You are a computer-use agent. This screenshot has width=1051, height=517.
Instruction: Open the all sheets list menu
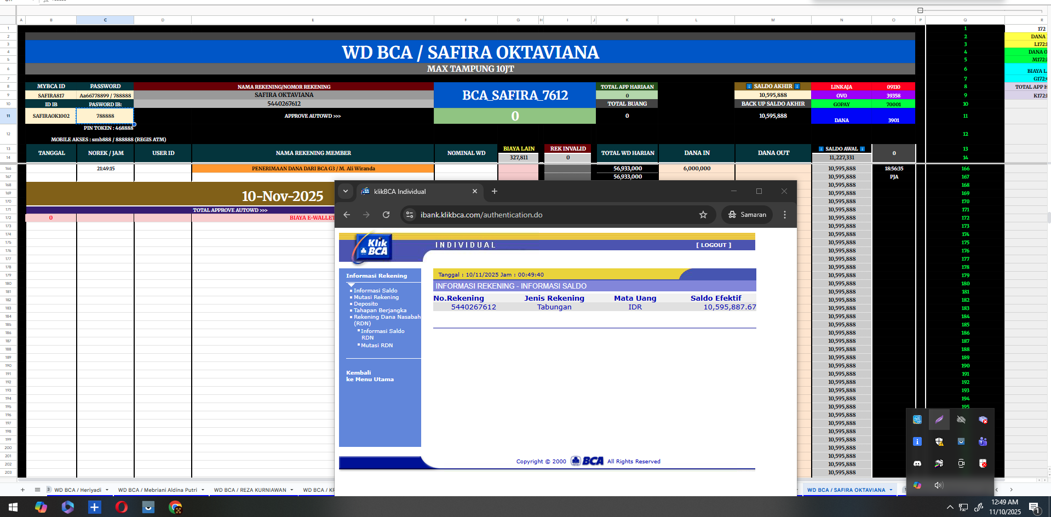tap(37, 490)
